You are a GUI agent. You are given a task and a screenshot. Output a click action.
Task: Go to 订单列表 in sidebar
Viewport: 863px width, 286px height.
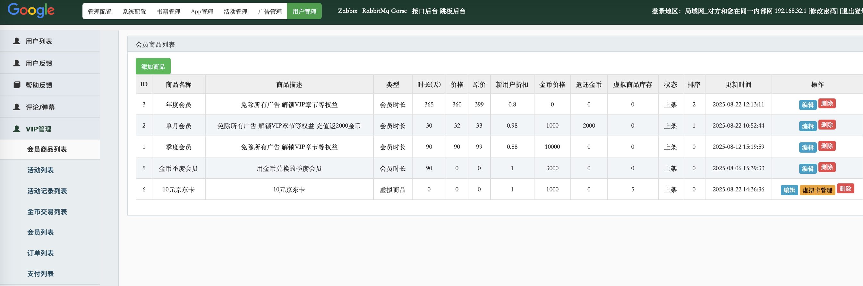pyautogui.click(x=40, y=253)
